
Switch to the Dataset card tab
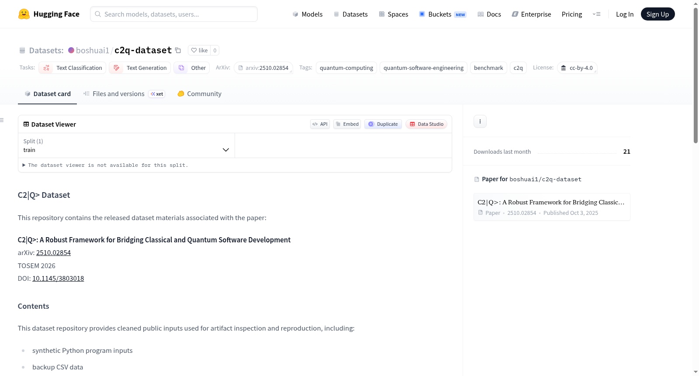click(48, 94)
